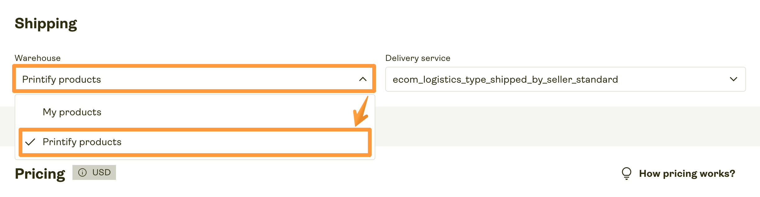
Task: Click the Warehouse field label
Action: click(38, 58)
